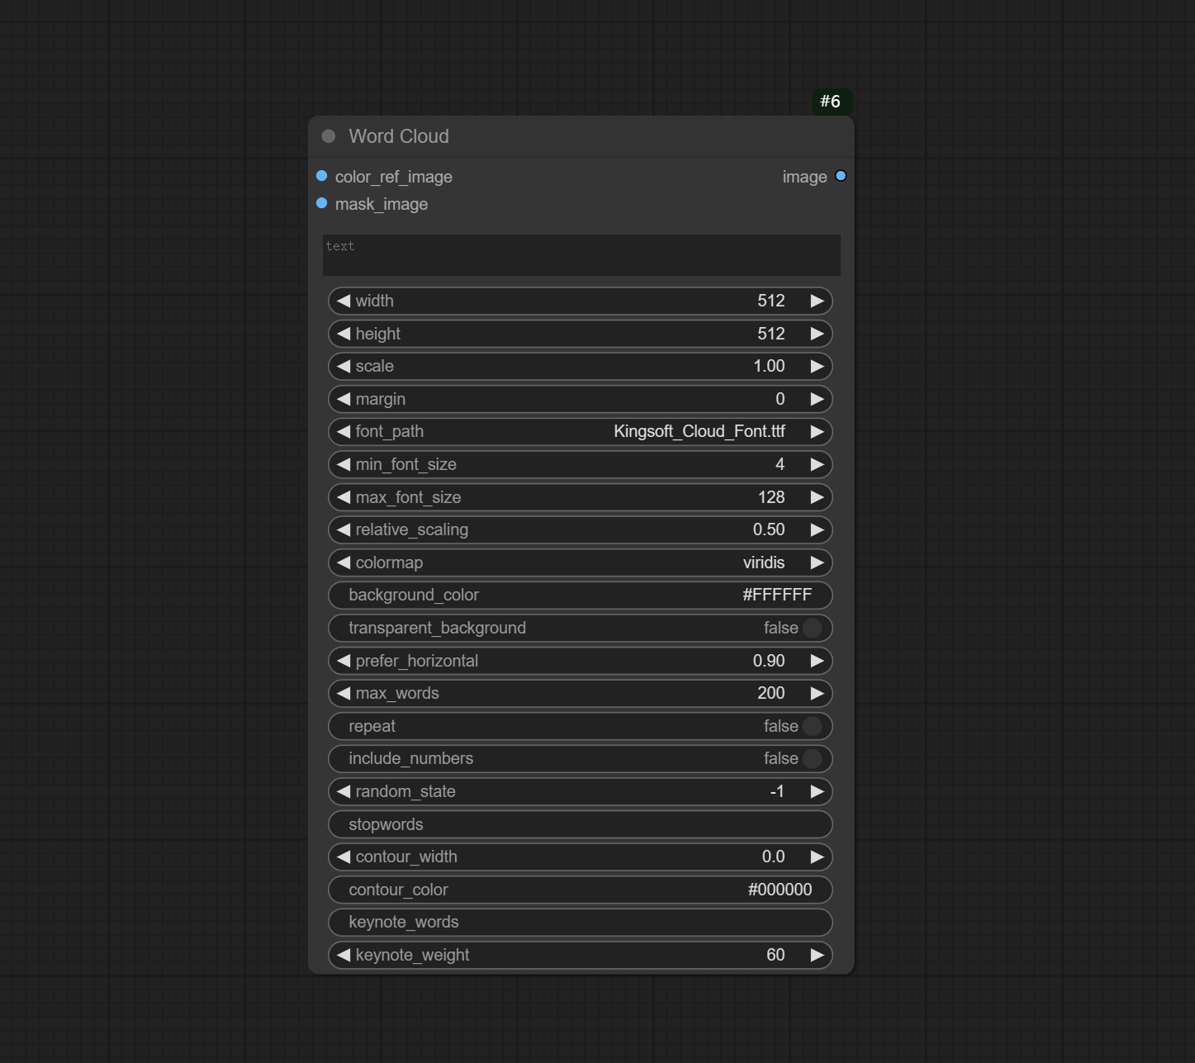Click the margin value 0
Image resolution: width=1195 pixels, height=1063 pixels.
[780, 399]
